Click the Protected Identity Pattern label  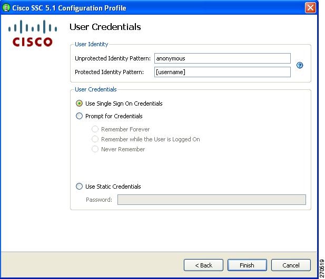tap(109, 72)
